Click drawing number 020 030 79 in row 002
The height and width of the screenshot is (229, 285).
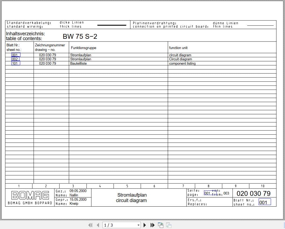47,59
